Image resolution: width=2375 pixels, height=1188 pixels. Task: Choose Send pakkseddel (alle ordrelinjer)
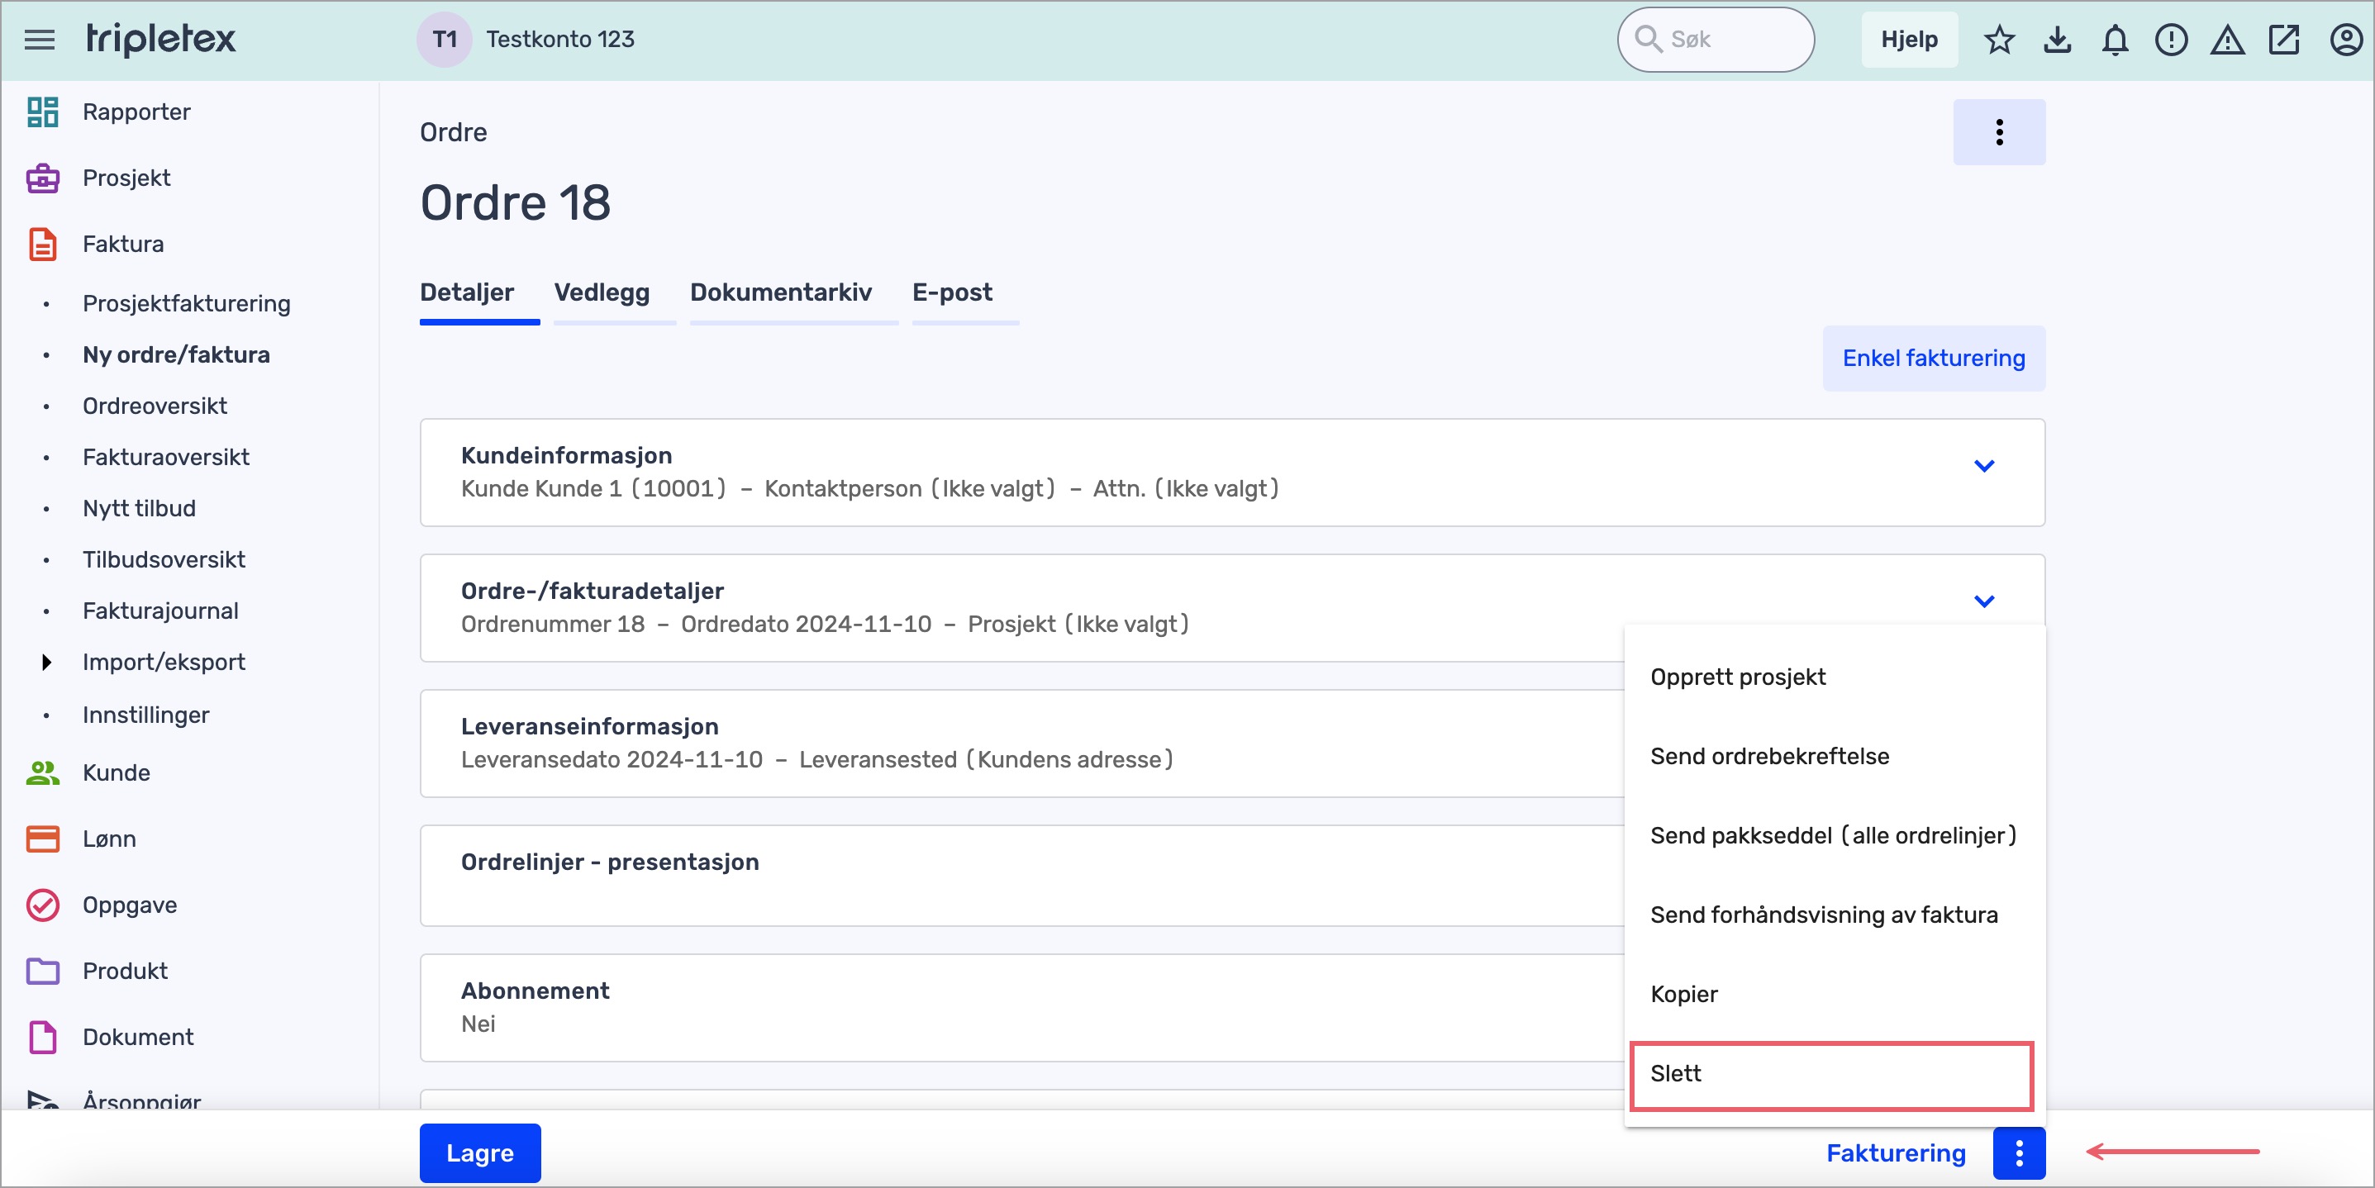(1834, 835)
